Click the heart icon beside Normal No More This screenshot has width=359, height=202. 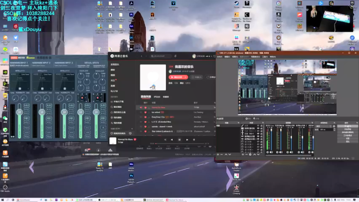click(135, 140)
